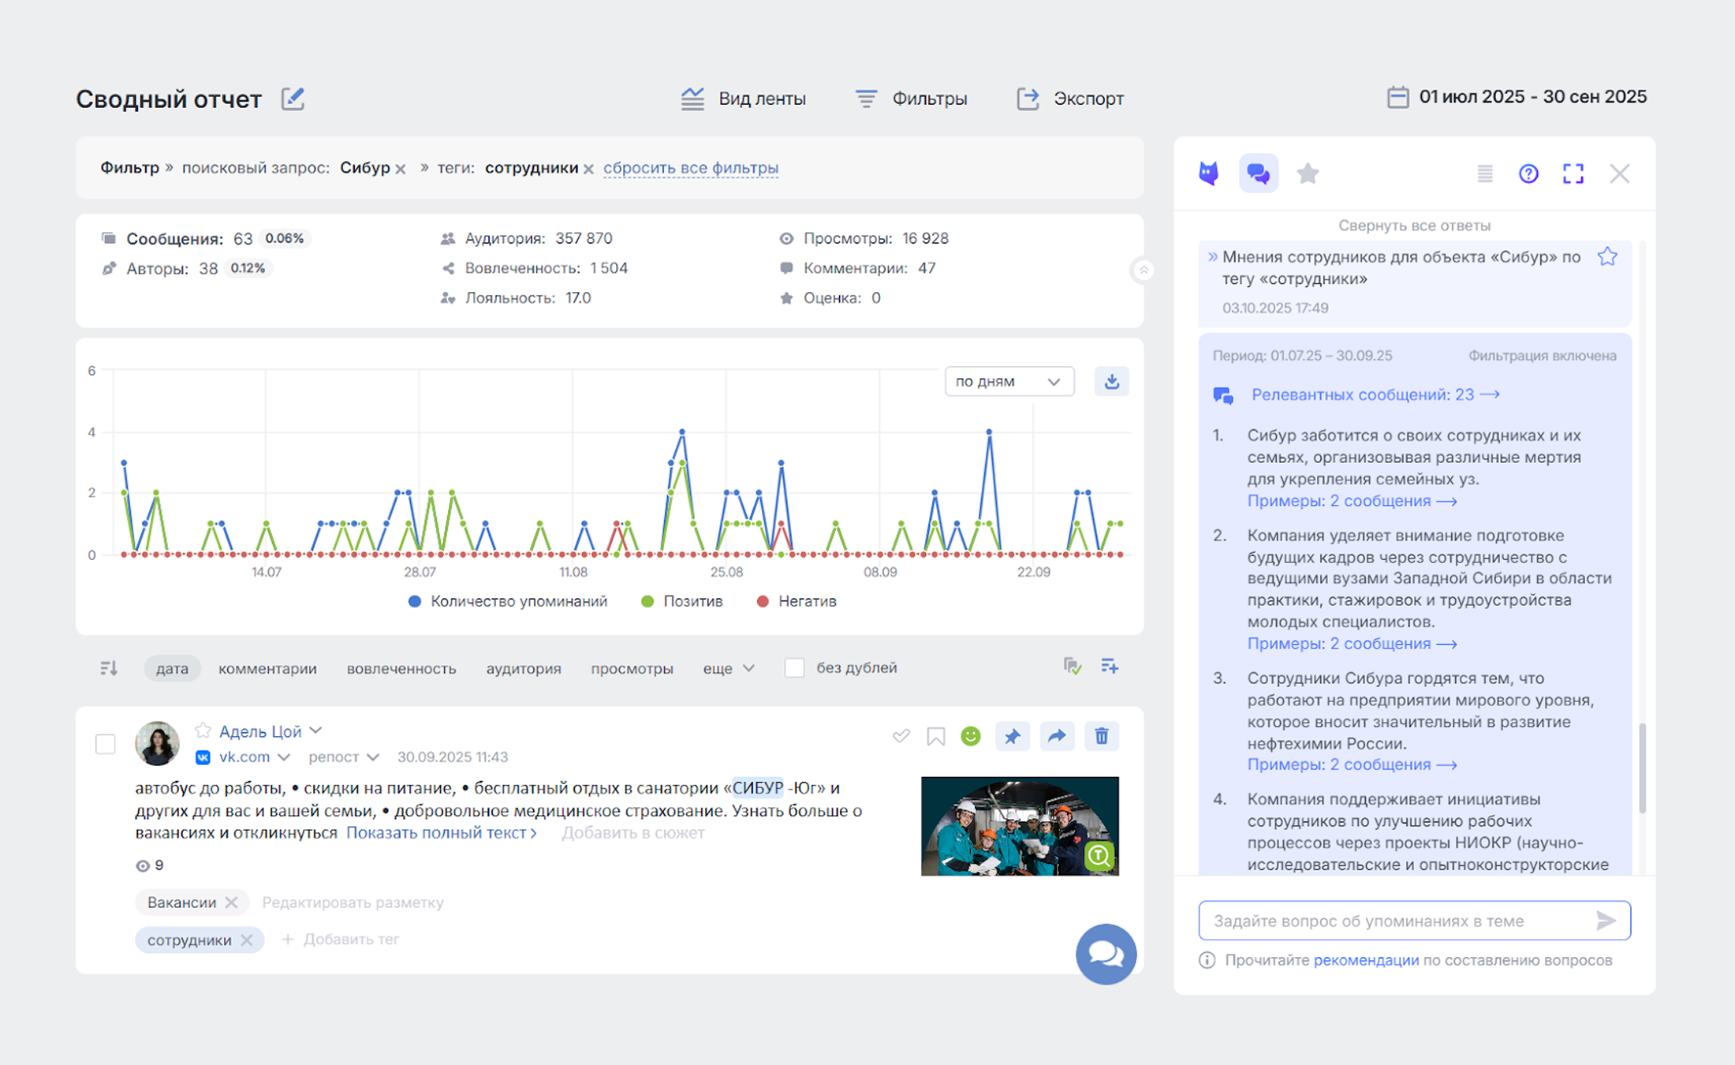Screen dimensions: 1735x1065
Task: Expand assistant panel to fullscreen
Action: [x=1573, y=174]
